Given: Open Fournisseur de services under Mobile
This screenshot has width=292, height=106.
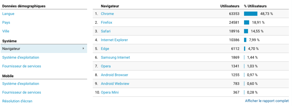Looking at the screenshot, I should tap(22, 92).
